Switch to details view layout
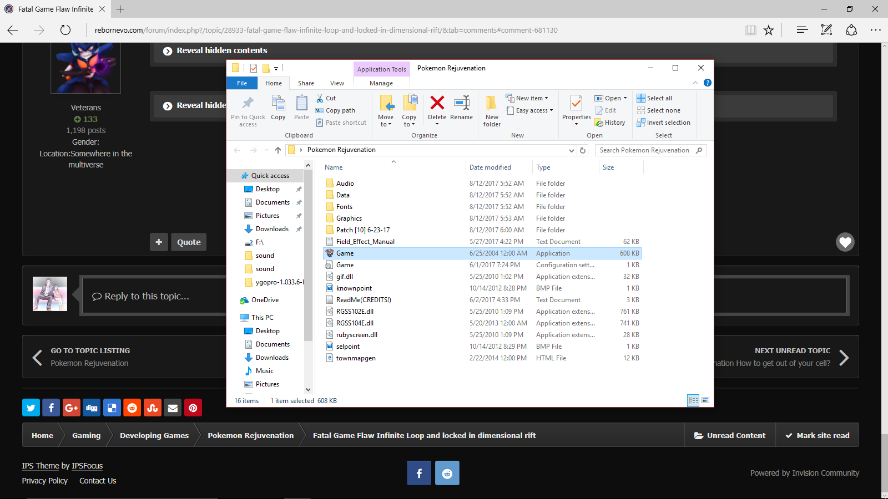 pyautogui.click(x=693, y=400)
